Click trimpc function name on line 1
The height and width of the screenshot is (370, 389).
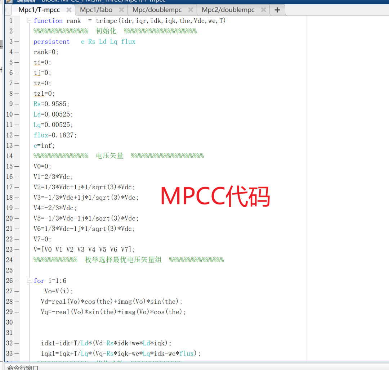[x=106, y=21]
